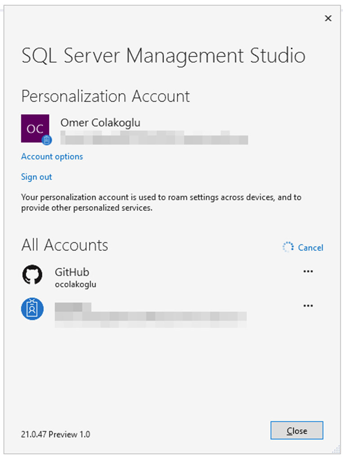Click the GitHub octocat logo icon
This screenshot has height=457, width=343.
32,275
